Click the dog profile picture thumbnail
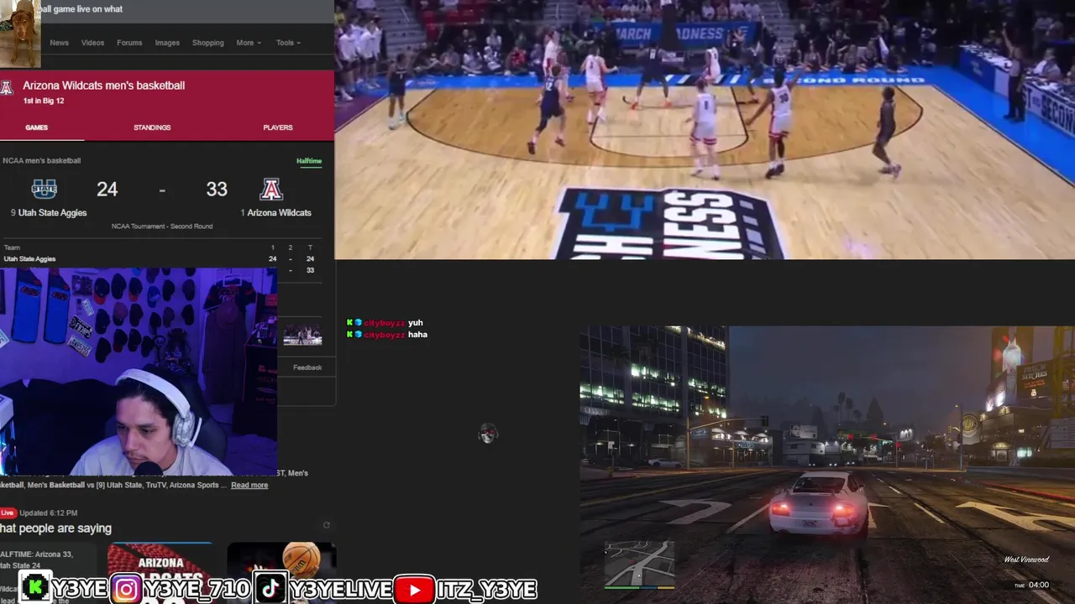The height and width of the screenshot is (604, 1075). [20, 34]
